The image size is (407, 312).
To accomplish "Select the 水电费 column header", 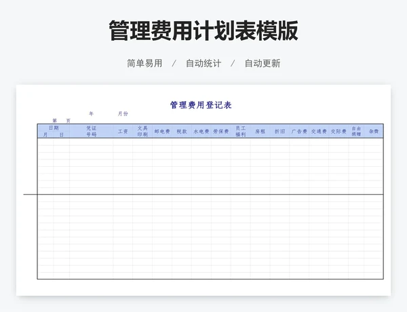I will tap(201, 131).
